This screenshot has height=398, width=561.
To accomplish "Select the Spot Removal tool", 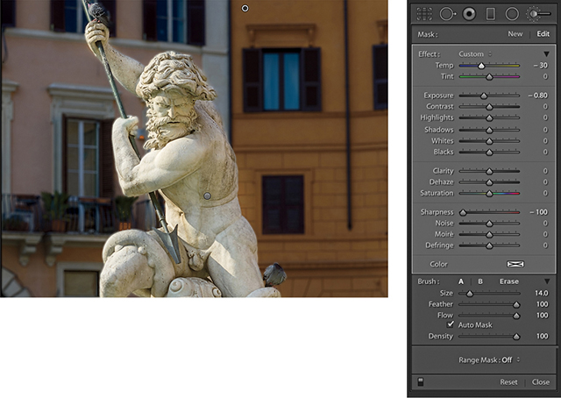I will 447,13.
